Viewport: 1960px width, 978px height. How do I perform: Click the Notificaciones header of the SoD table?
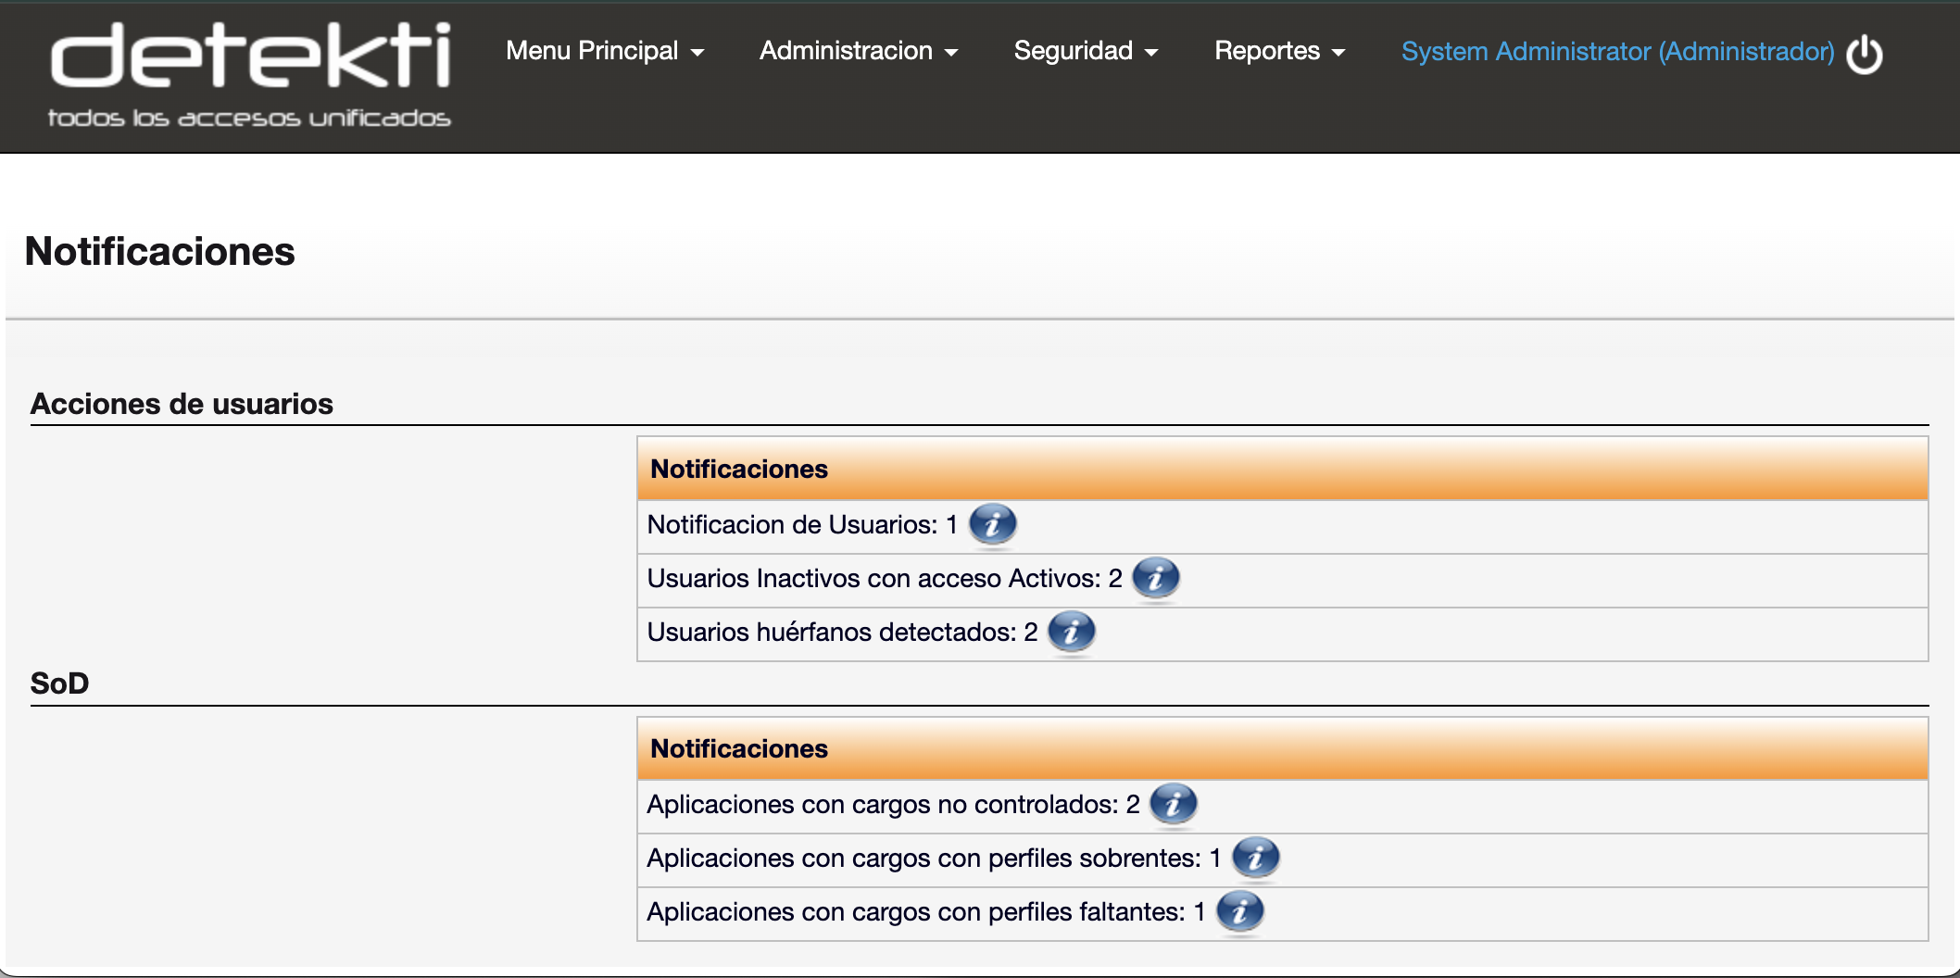(738, 748)
